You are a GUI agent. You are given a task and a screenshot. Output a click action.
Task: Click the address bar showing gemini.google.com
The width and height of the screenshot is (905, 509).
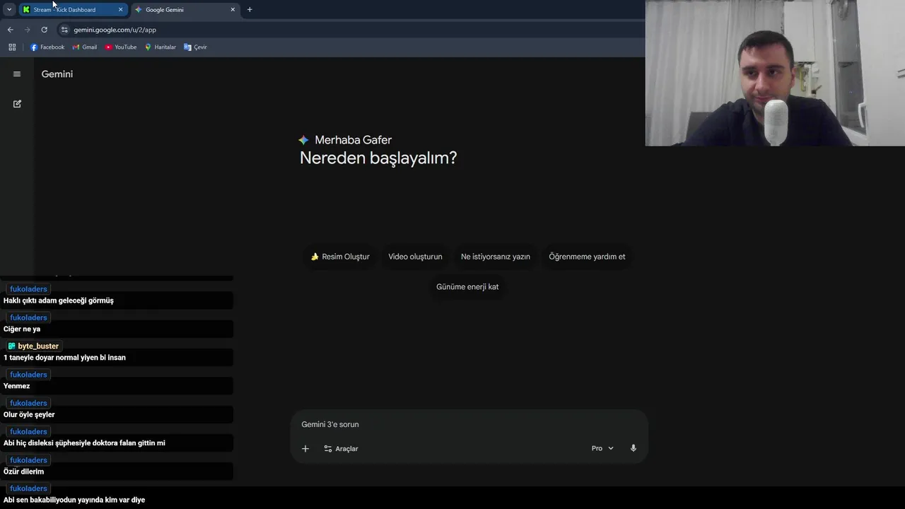point(115,30)
